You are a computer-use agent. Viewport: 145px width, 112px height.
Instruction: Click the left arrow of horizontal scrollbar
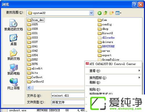29,87
